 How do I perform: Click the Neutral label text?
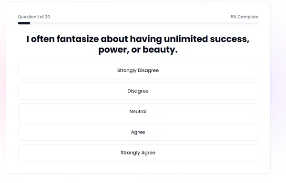[x=138, y=112]
